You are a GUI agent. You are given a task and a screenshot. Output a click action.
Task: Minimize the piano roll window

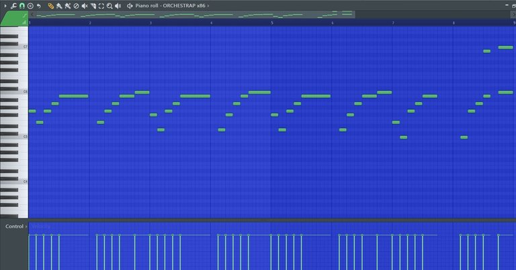coord(507,5)
